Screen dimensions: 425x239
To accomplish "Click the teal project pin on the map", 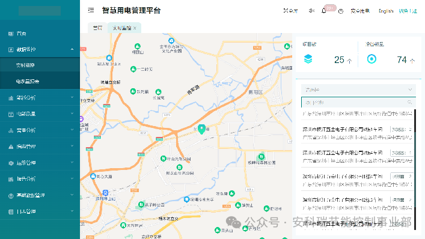I will click(x=201, y=129).
